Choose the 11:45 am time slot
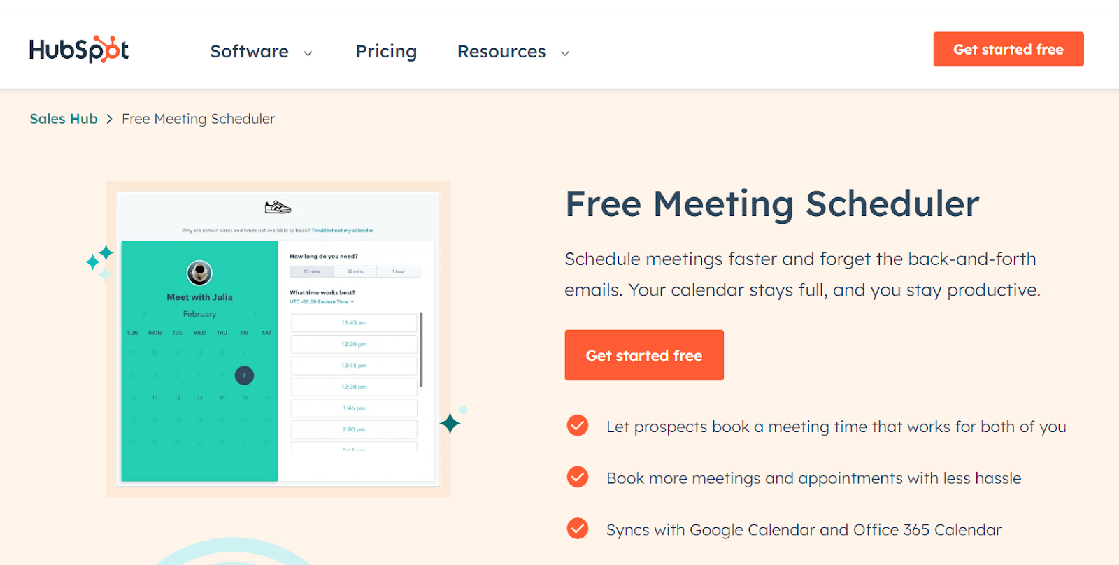Screen dimensions: 1119x565 point(353,322)
